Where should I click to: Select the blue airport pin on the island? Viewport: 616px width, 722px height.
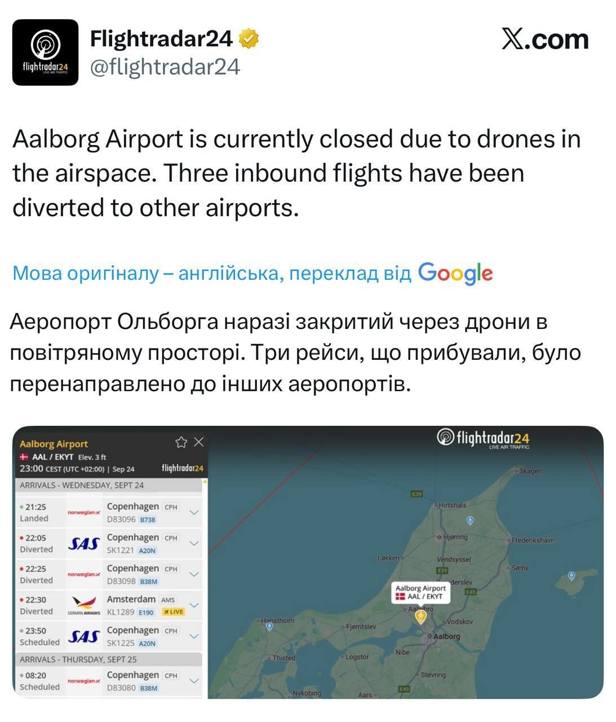[571, 576]
